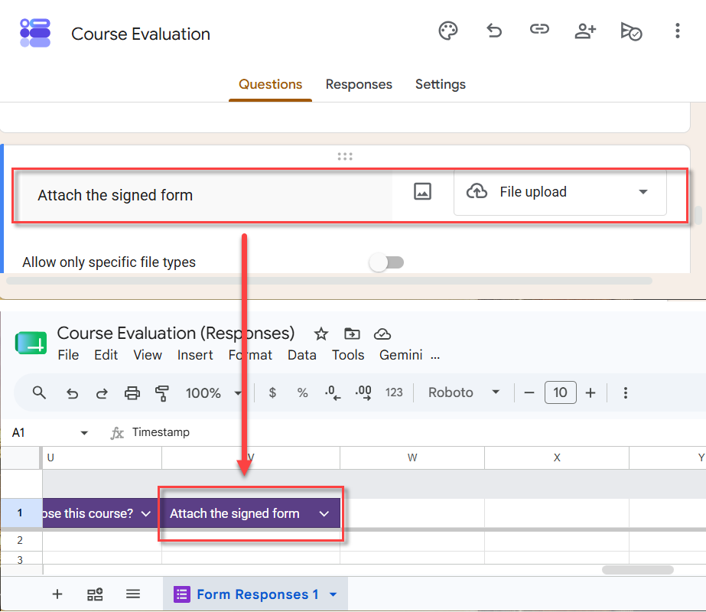Undo in the Sheets toolbar
Screen dimensions: 706x612
(72, 393)
